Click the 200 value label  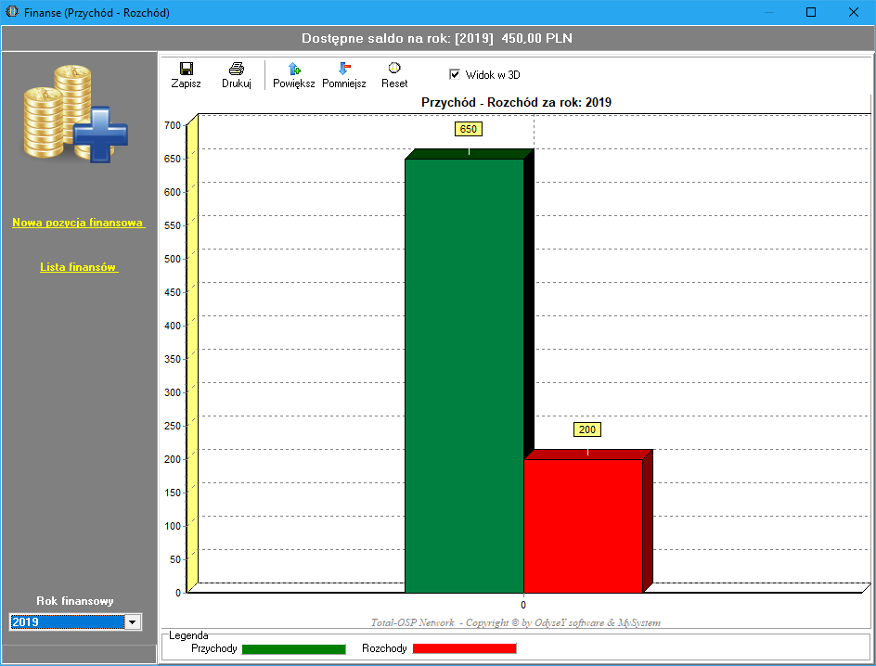587,429
